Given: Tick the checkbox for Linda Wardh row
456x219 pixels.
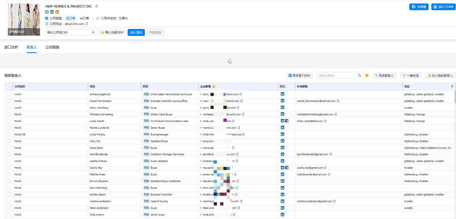Looking at the screenshot, I should pyautogui.click(x=9, y=121).
